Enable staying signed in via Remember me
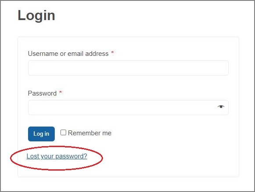Image resolution: width=255 pixels, height=192 pixels. pos(63,133)
